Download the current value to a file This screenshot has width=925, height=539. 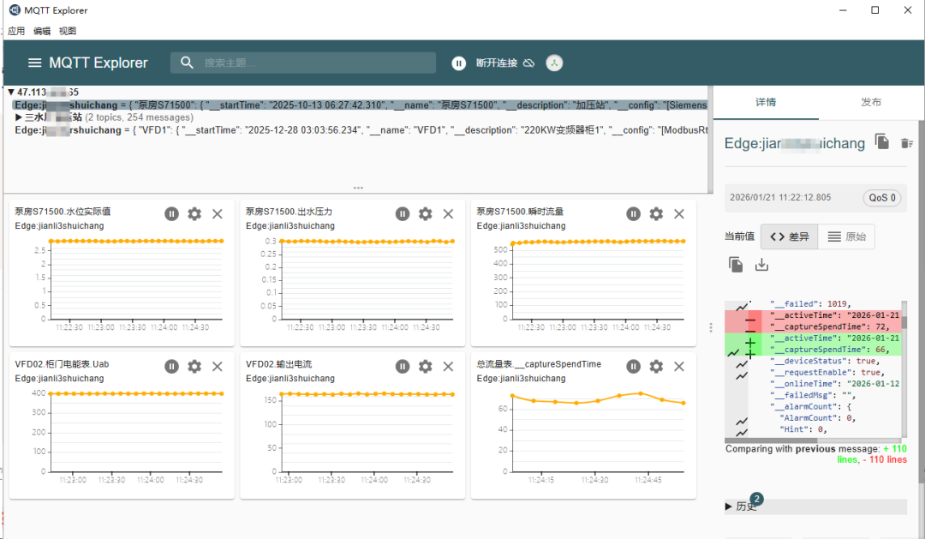point(761,265)
